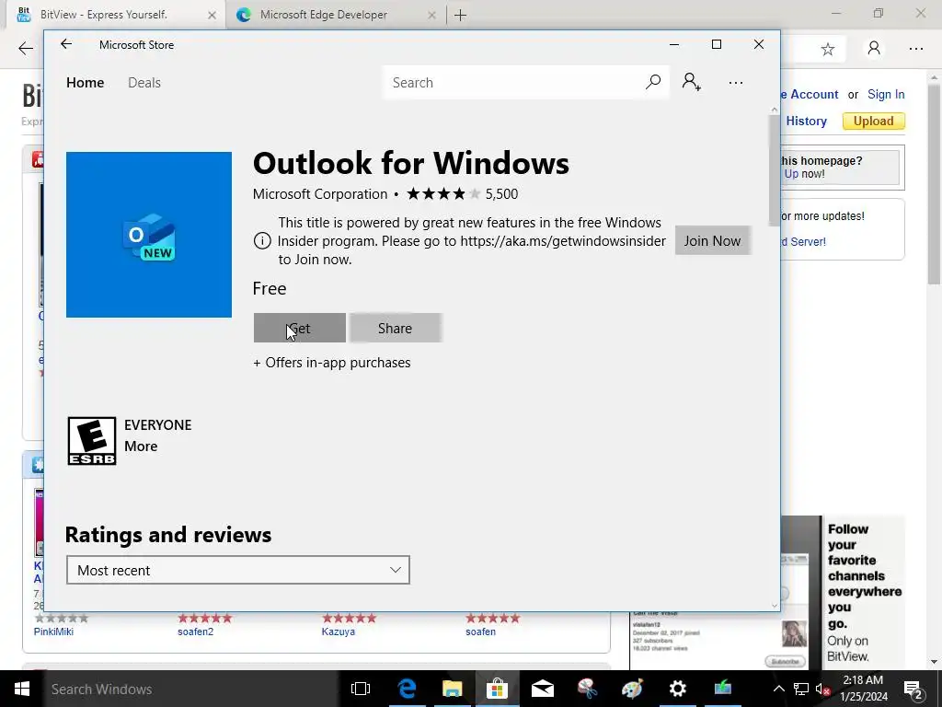
Task: Open the Snipping Tool taskbar icon
Action: point(587,689)
